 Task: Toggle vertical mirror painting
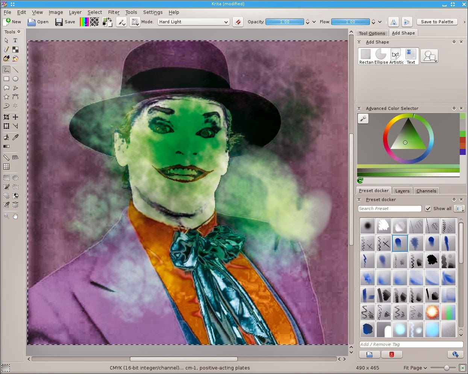[407, 22]
